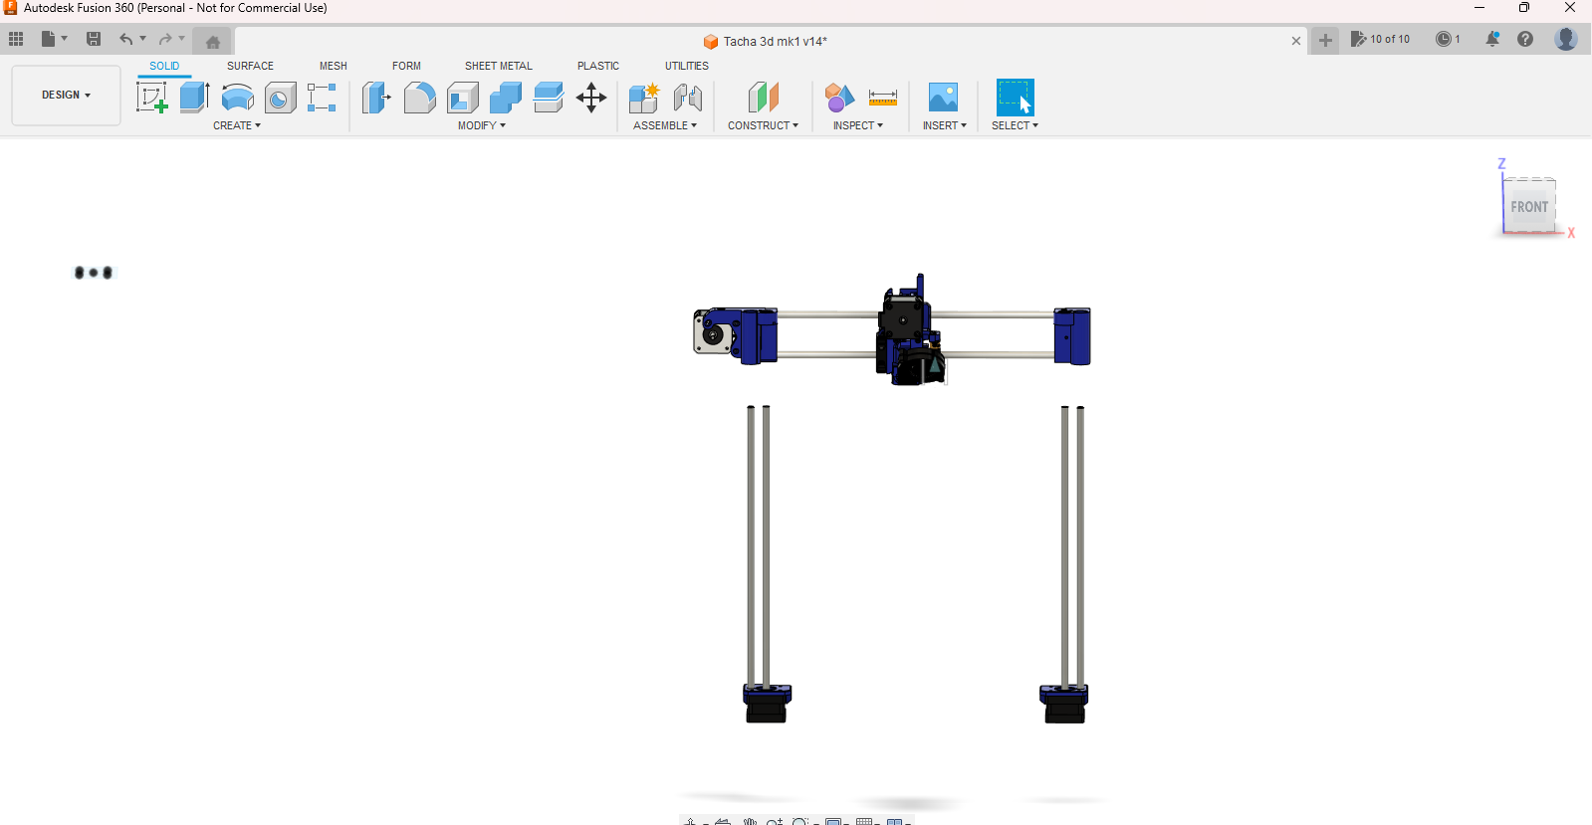Open a new design tab
This screenshot has height=825, width=1592.
click(1325, 41)
